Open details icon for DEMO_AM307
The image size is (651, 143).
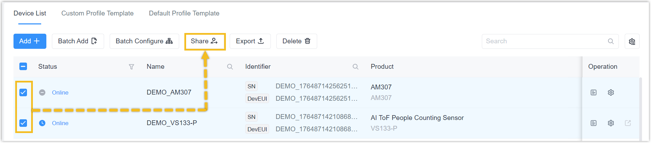click(x=594, y=92)
